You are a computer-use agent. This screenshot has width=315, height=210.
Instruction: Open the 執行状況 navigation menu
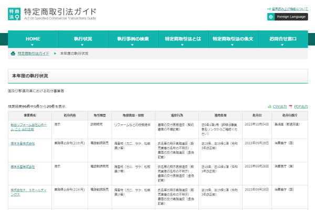click(x=83, y=39)
